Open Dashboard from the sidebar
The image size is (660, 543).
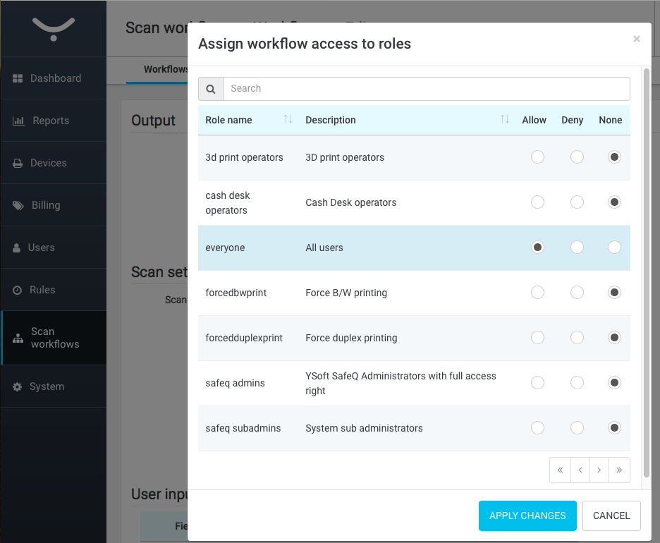coord(54,78)
